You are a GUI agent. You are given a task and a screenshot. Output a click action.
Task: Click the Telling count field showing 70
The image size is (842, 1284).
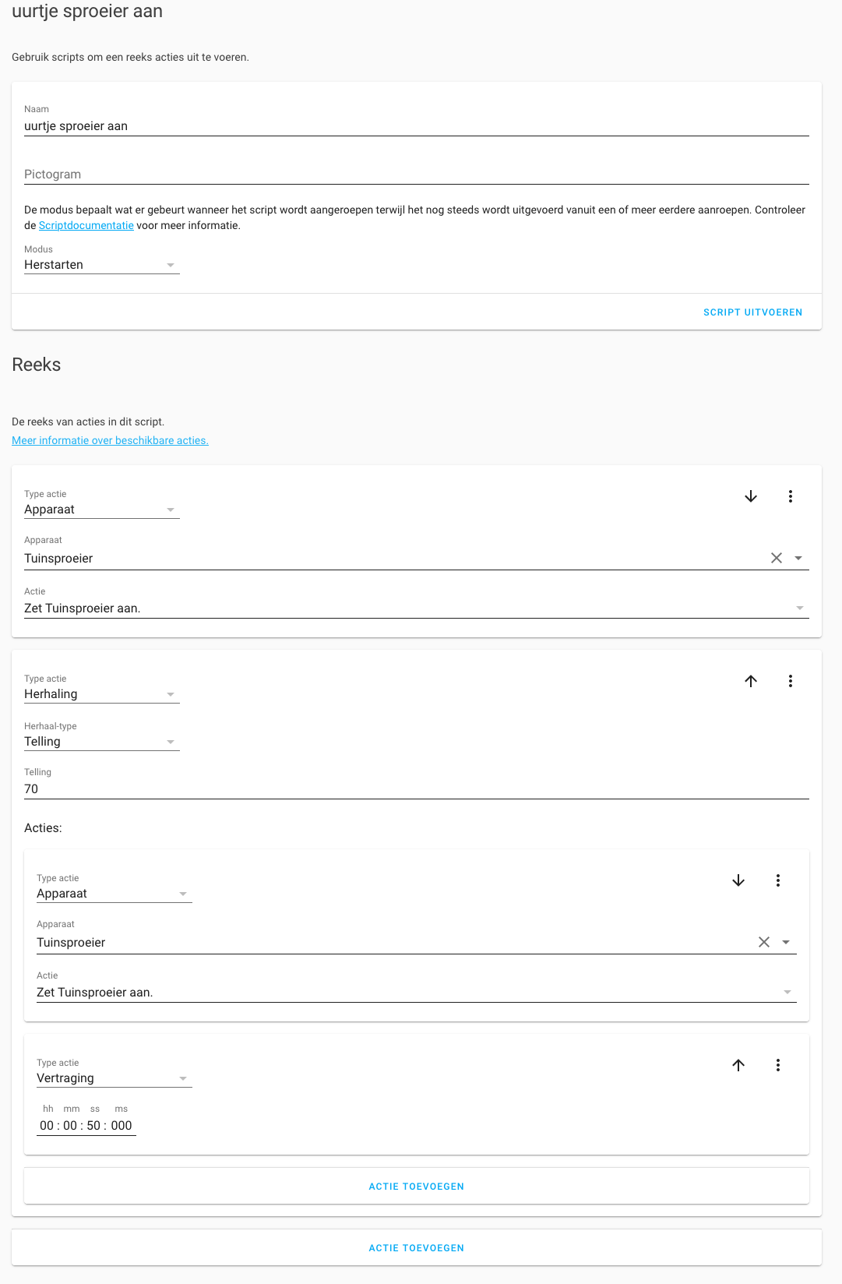416,789
